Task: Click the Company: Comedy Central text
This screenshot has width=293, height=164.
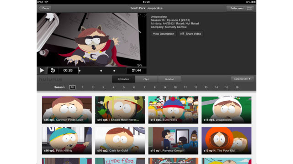Action: pos(168,27)
